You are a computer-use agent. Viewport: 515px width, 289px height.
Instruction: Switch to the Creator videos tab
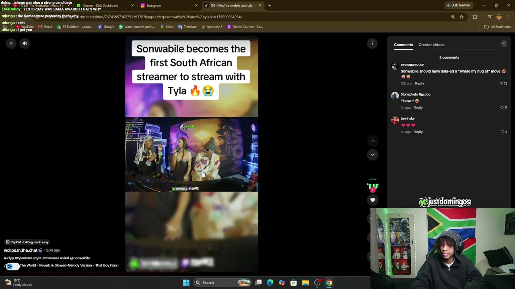point(431,45)
